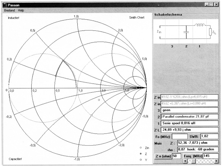This screenshot has width=222, height=166.
Task: Click the rho field '0,07 hoek: -68 graden'
Action: coord(198,149)
